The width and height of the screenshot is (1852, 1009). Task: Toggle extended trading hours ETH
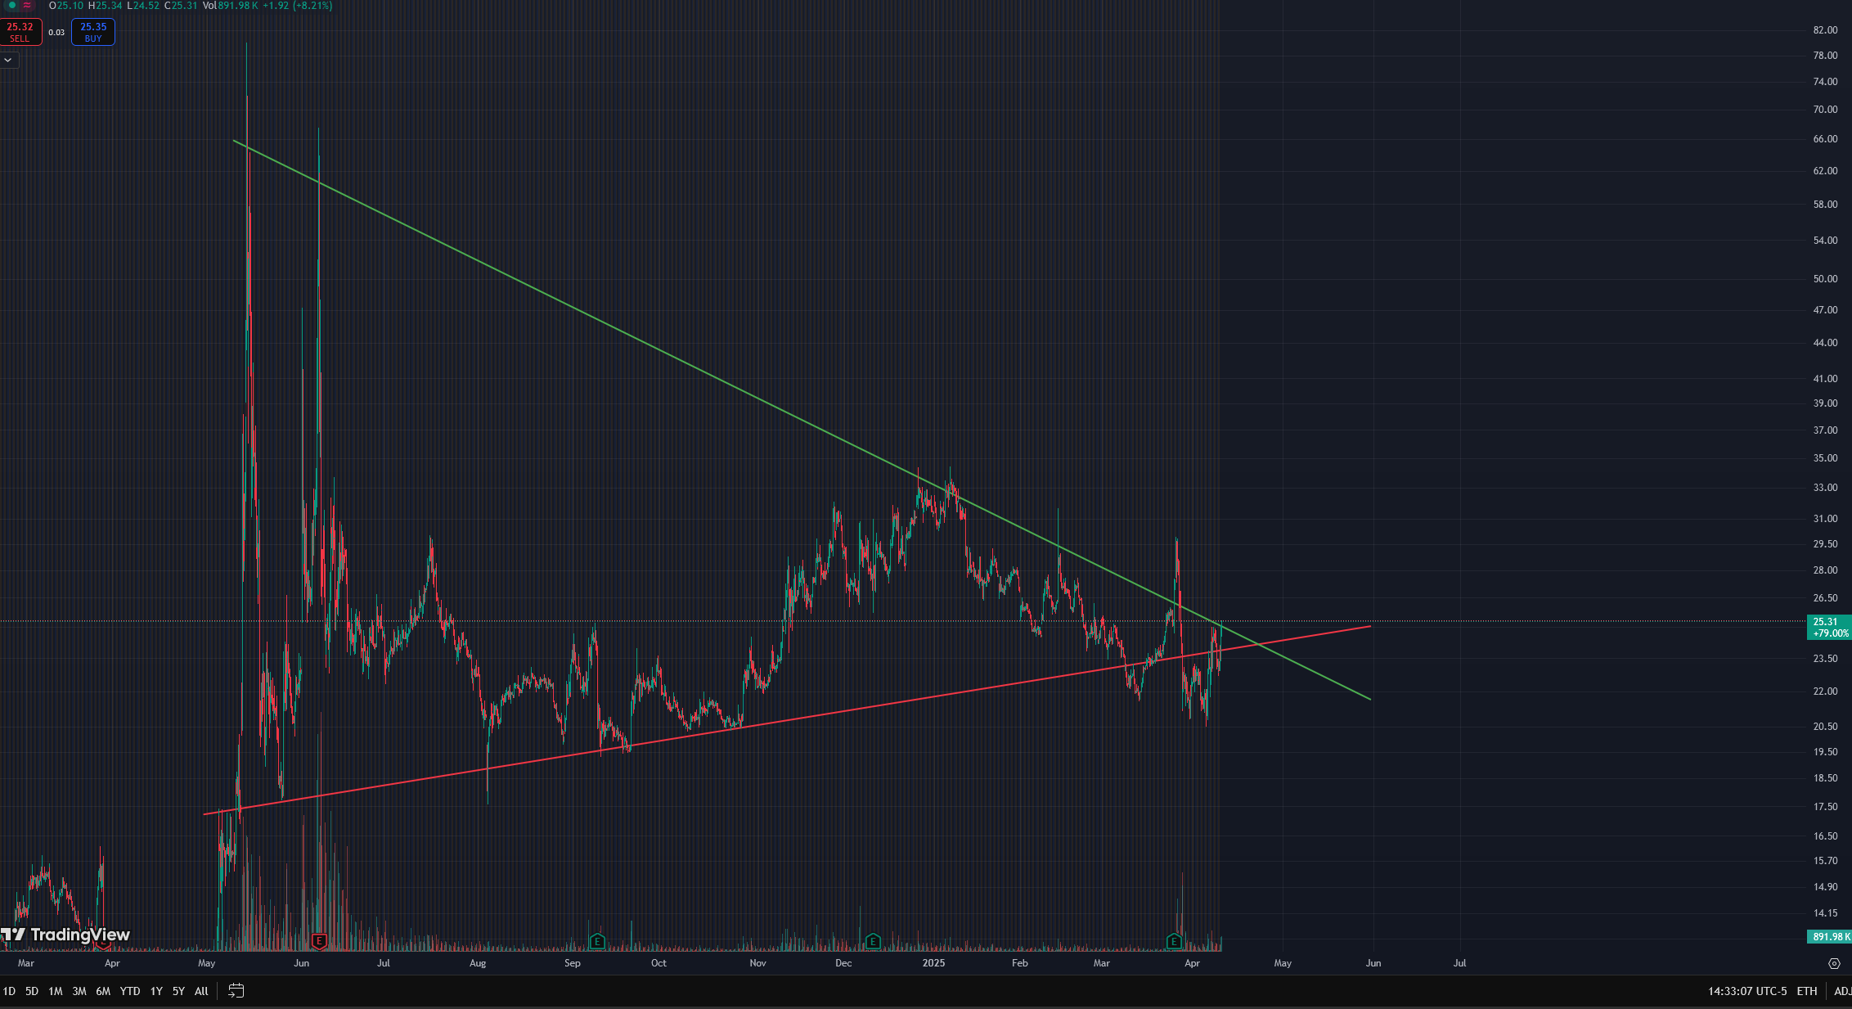click(1807, 991)
